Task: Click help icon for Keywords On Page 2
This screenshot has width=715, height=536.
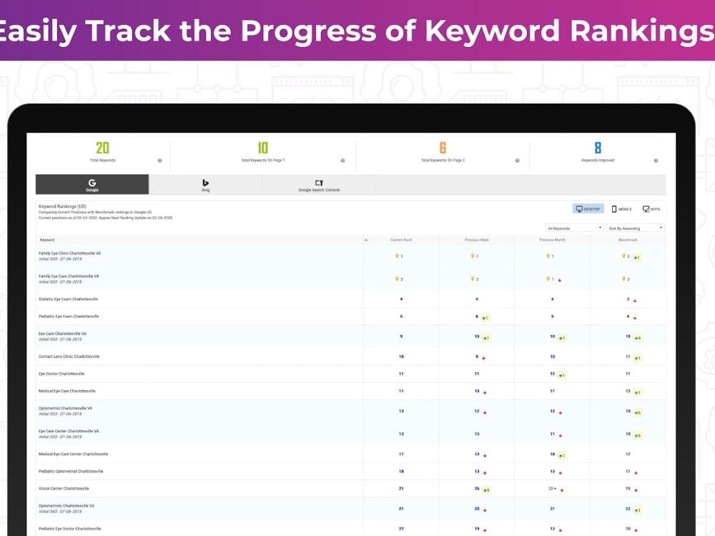Action: pos(517,160)
